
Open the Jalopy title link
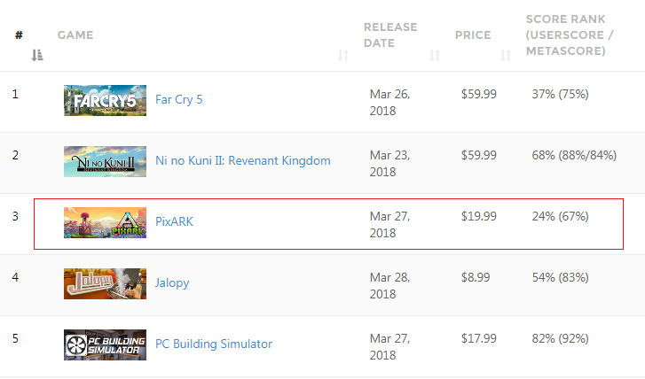(172, 282)
